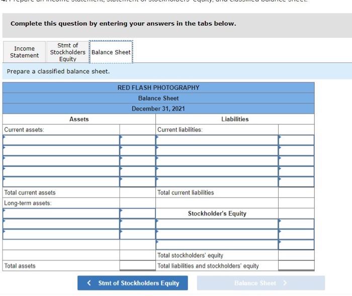The width and height of the screenshot is (352, 296).
Task: Open second long-term assets account dropdown
Action: coord(61,224)
